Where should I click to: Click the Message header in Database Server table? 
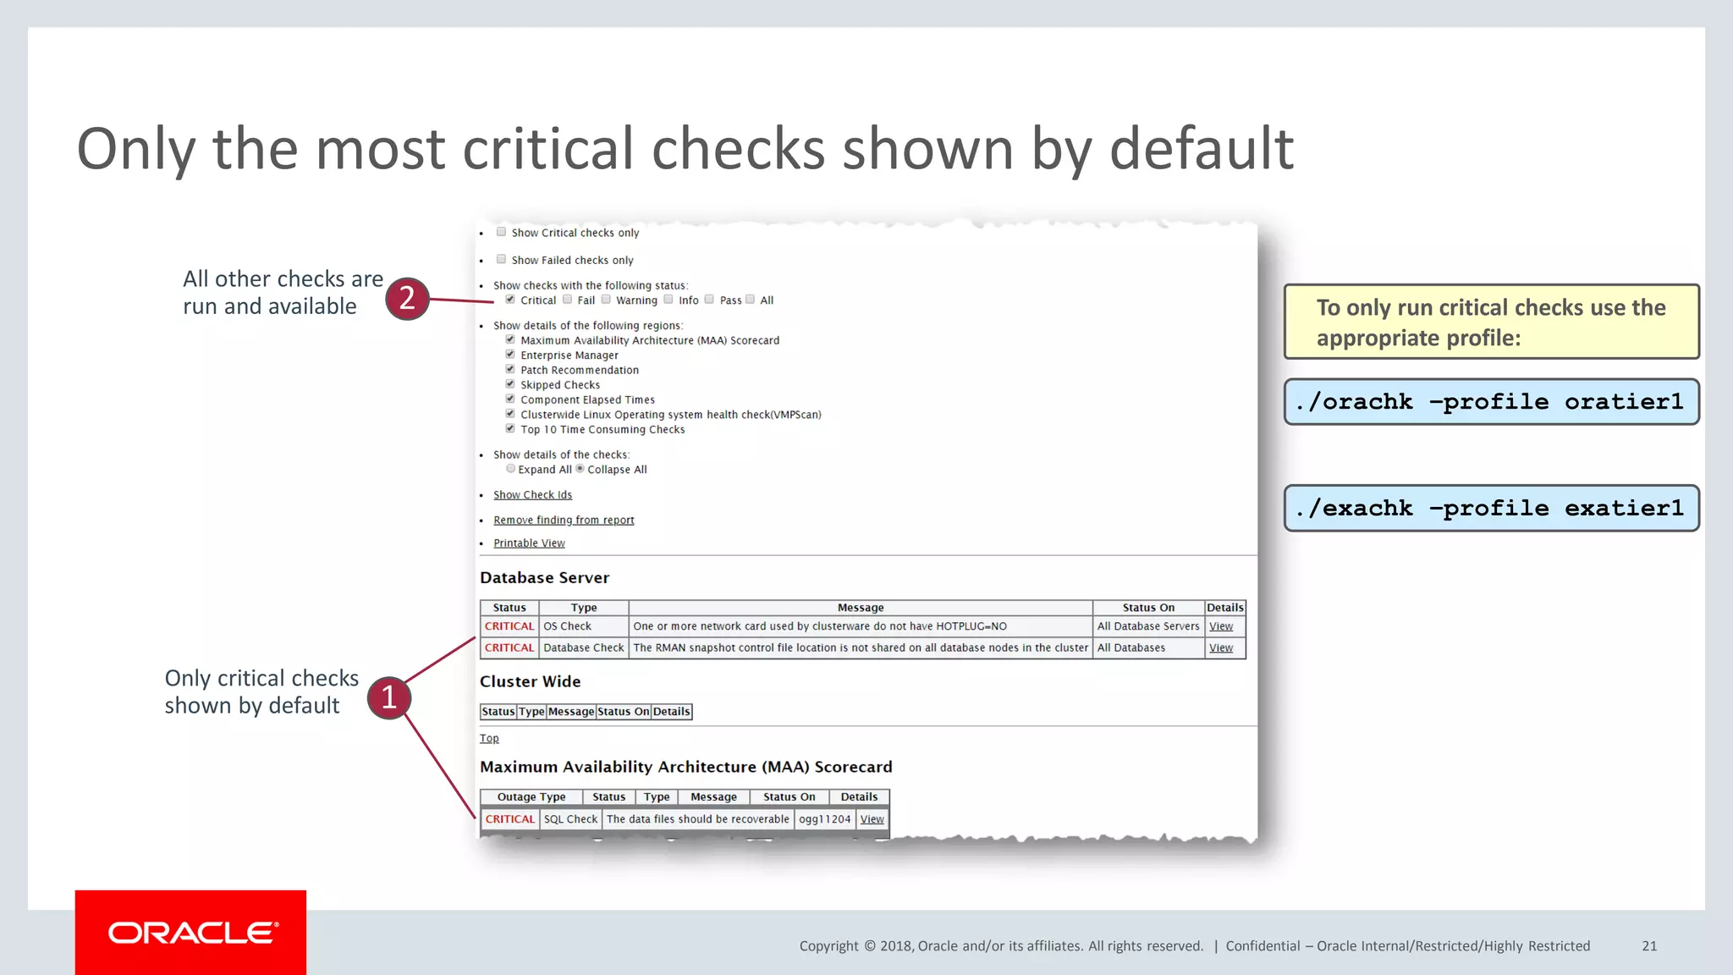tap(861, 608)
